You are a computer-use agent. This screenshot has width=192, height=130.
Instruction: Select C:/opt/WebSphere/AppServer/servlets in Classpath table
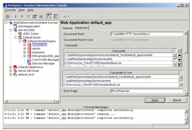pos(118,59)
